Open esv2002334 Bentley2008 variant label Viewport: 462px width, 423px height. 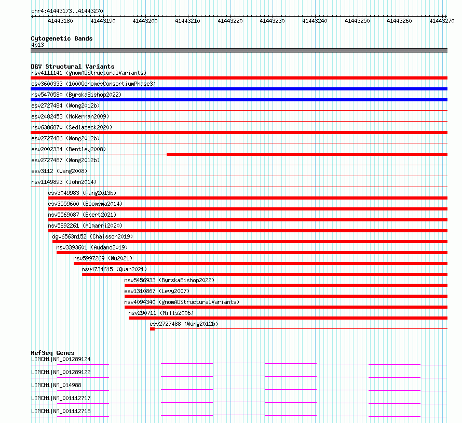69,149
